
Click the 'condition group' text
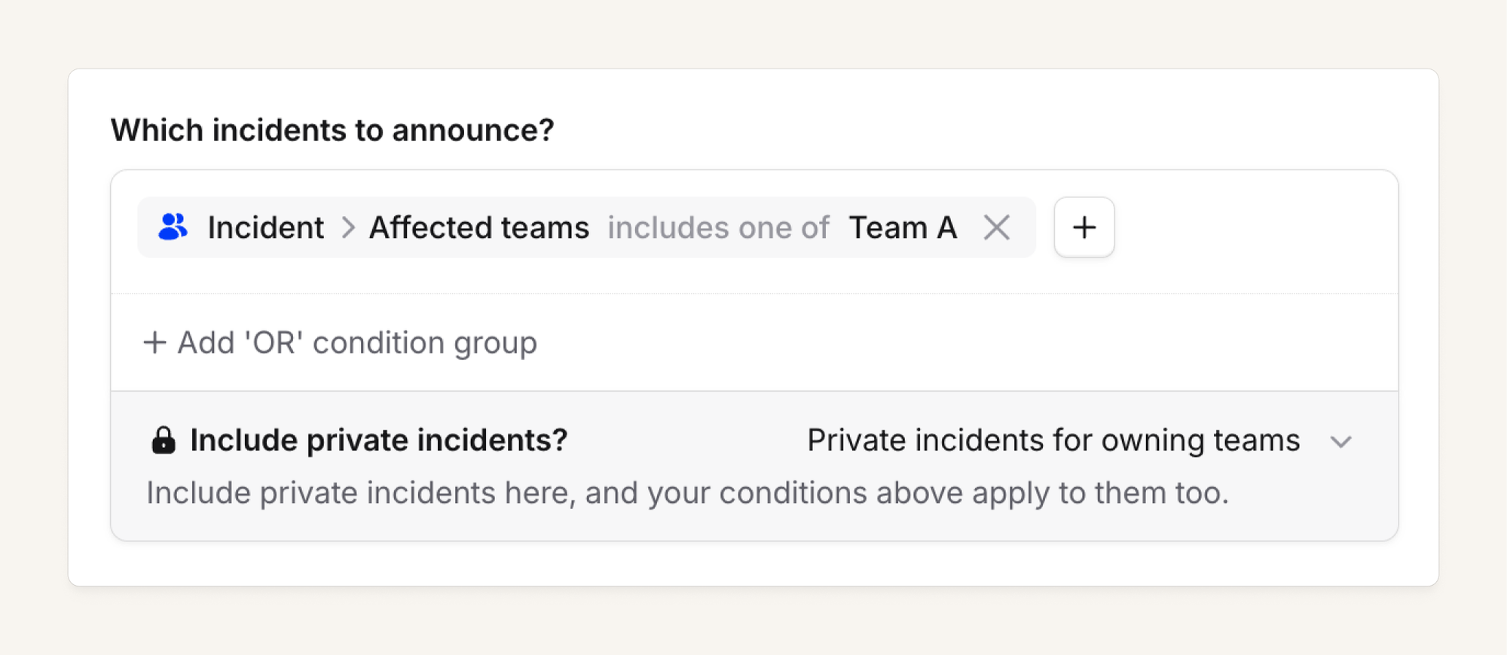coord(424,343)
